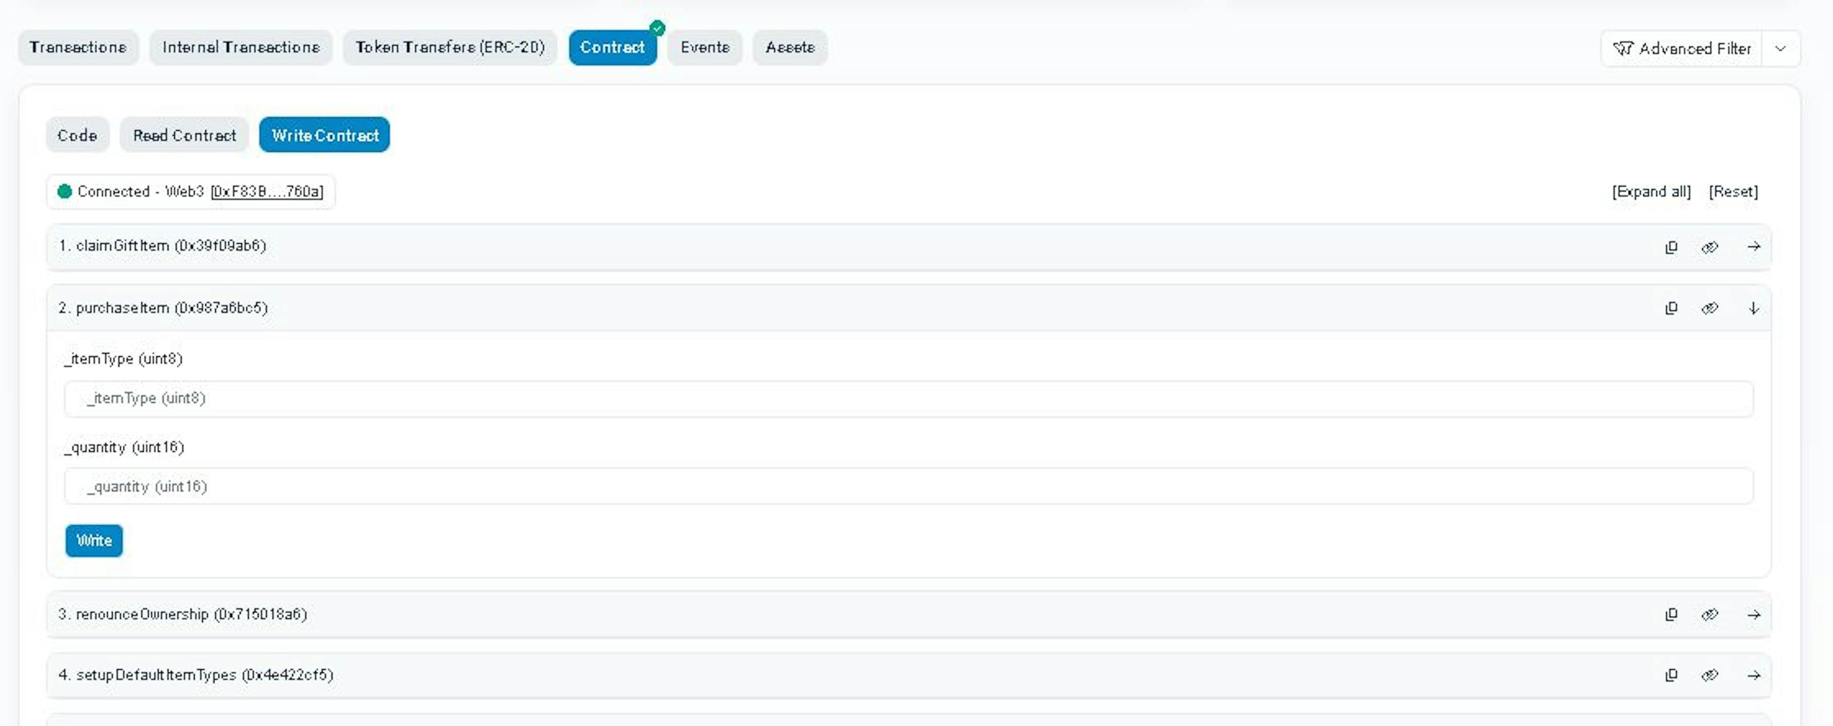
Task: Copy claimGiftItem method name icon
Action: tap(1671, 247)
